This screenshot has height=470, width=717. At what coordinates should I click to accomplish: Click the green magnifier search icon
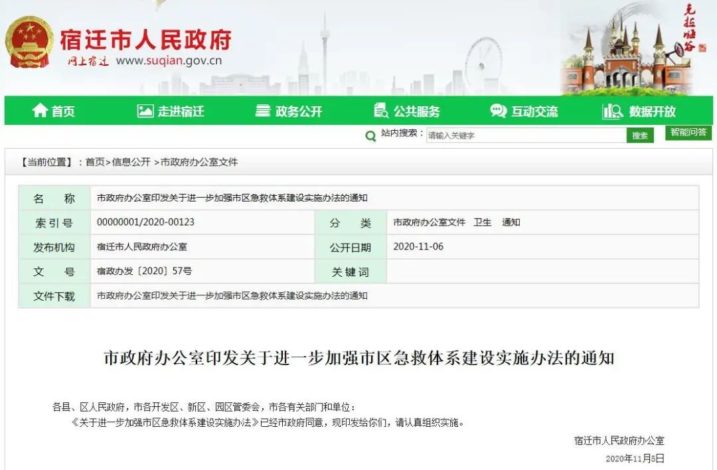[370, 136]
